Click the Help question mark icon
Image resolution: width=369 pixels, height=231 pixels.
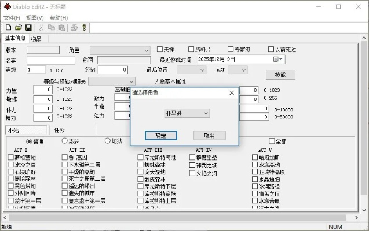pyautogui.click(x=84, y=28)
